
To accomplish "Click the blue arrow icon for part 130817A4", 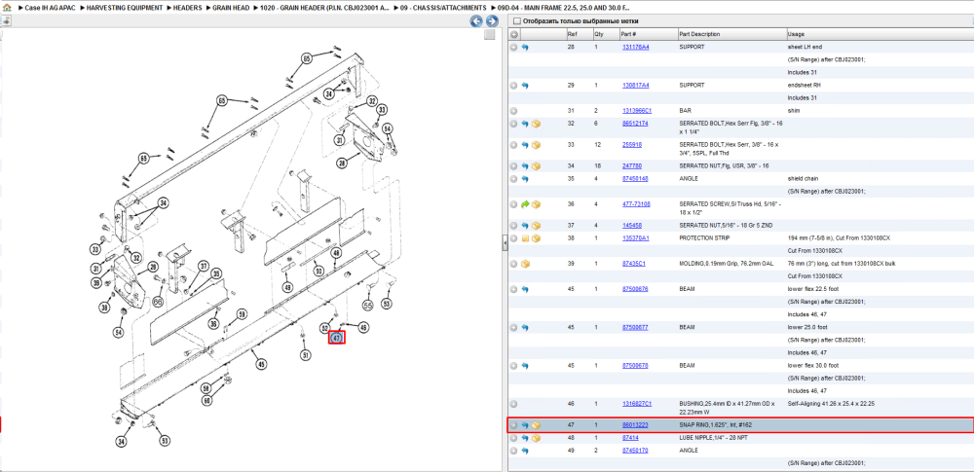I will click(x=525, y=86).
